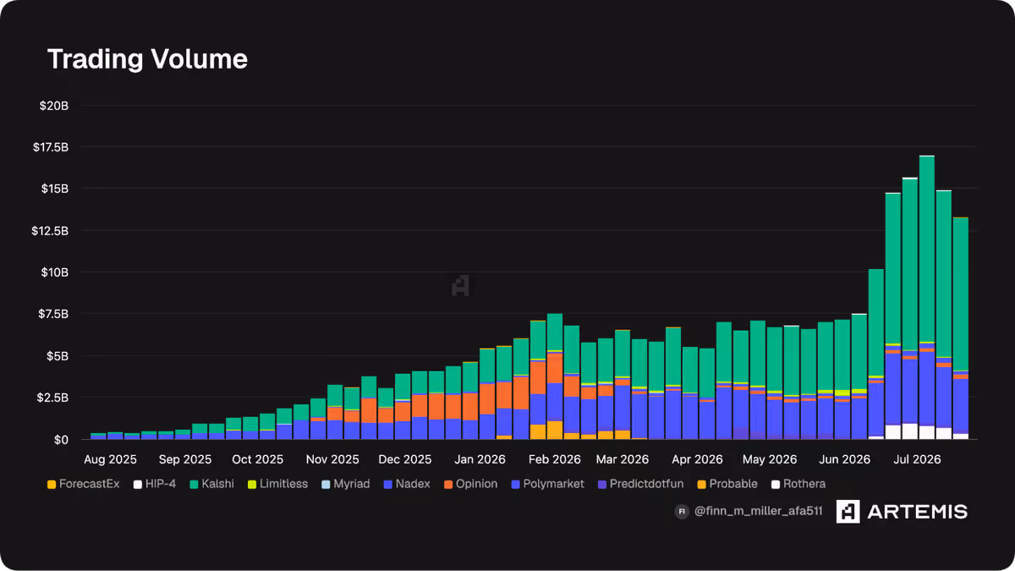The width and height of the screenshot is (1015, 571).
Task: Toggle the Polymarket series label in legend
Action: click(553, 485)
